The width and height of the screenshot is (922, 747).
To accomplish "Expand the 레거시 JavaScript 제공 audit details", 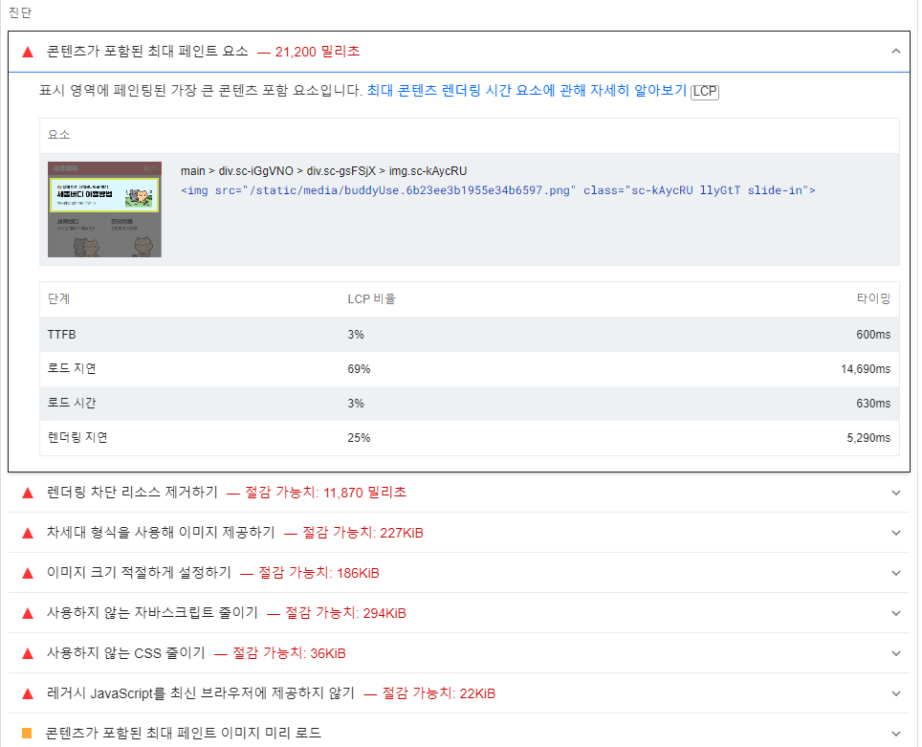I will point(896,693).
